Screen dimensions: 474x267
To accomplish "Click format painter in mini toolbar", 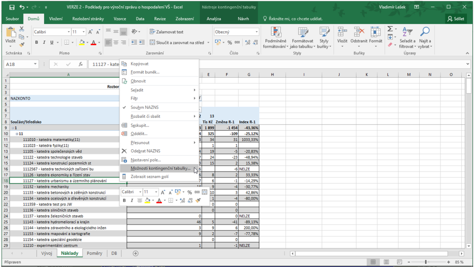I will 198,201.
